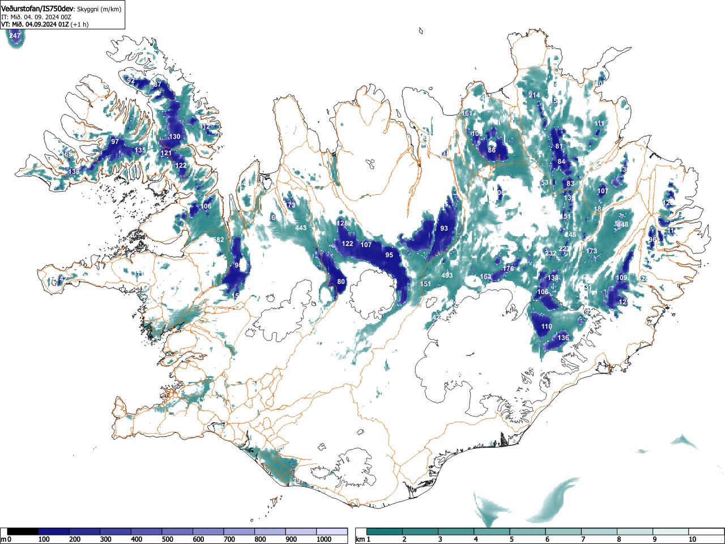
Task: Click the visibility value 87 in the Westfjords
Action: coord(157,84)
